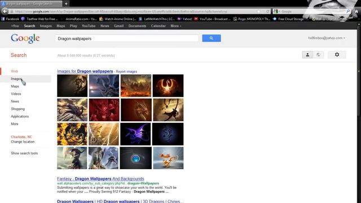Open the orange dragon on white thumbnail
Image resolution: width=361 pixels, height=203 pixels.
(x=168, y=158)
